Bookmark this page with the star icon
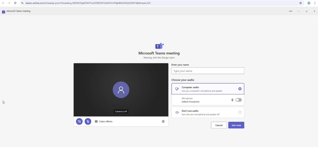This screenshot has width=318, height=147. pyautogui.click(x=300, y=3)
